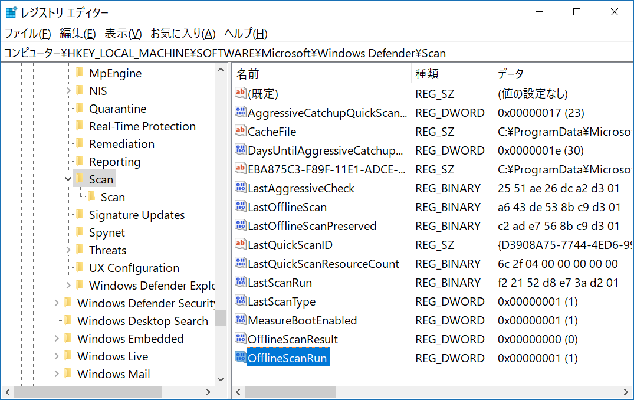Image resolution: width=634 pixels, height=400 pixels.
Task: Click the tree pane right scroll arrow
Action: pyautogui.click(x=208, y=392)
